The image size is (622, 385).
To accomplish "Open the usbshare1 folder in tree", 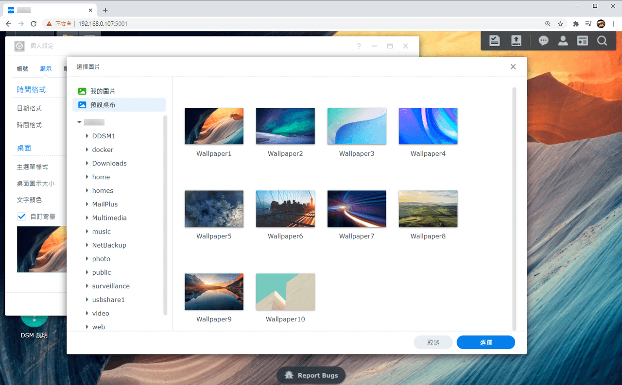I will (x=108, y=300).
